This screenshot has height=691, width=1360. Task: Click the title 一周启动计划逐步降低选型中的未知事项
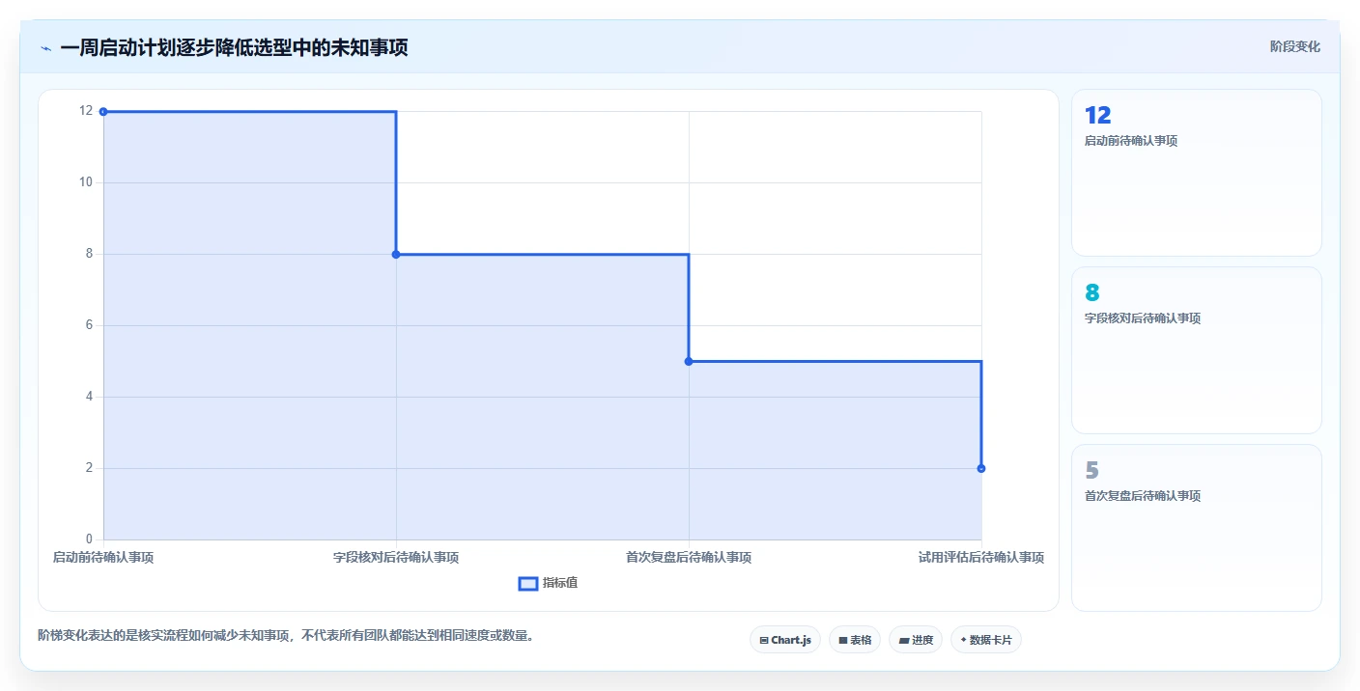234,47
